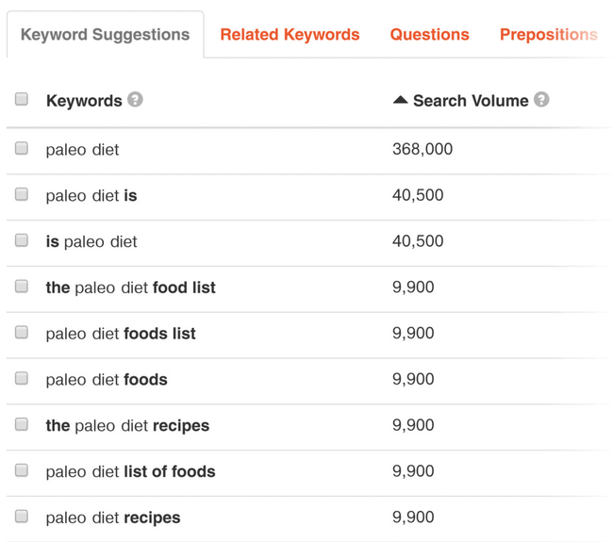Select the 'paleo diet recipes' checkbox
Screen dimensions: 613x542
(x=22, y=516)
